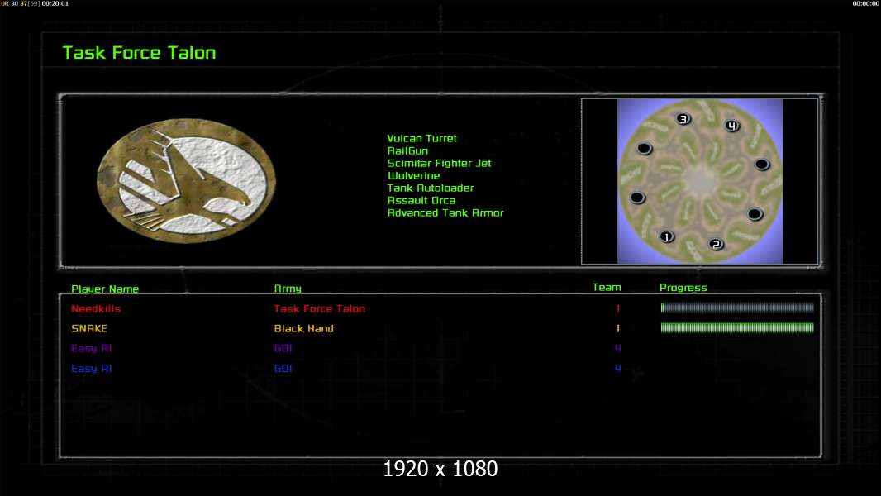881x496 pixels.
Task: Click team number for SNAKE
Action: (617, 328)
